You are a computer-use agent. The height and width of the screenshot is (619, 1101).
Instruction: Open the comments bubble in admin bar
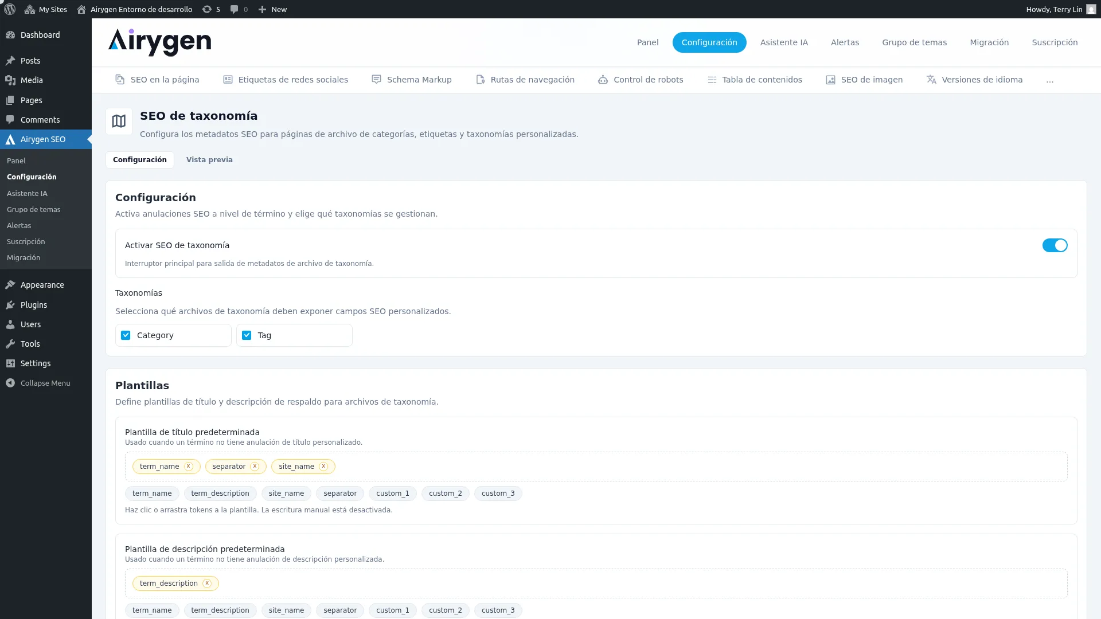(x=239, y=9)
